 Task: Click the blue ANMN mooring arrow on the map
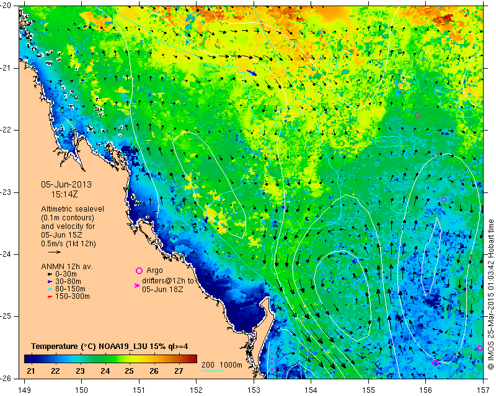[x=252, y=73]
